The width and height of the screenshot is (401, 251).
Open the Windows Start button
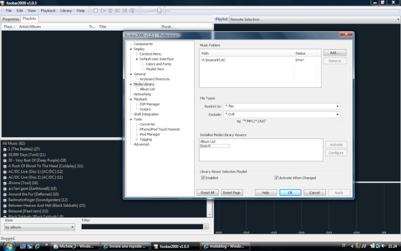click(x=9, y=246)
